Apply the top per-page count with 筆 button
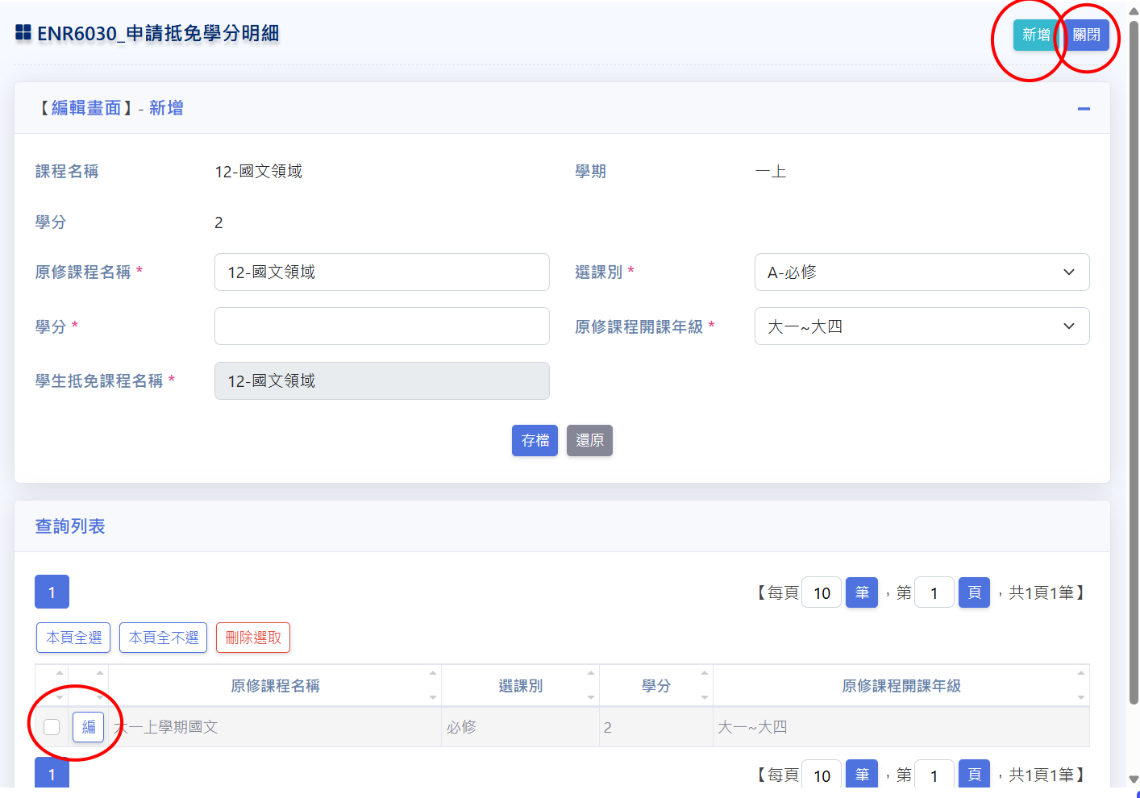Viewport: 1140px width, 798px height. pos(862,593)
